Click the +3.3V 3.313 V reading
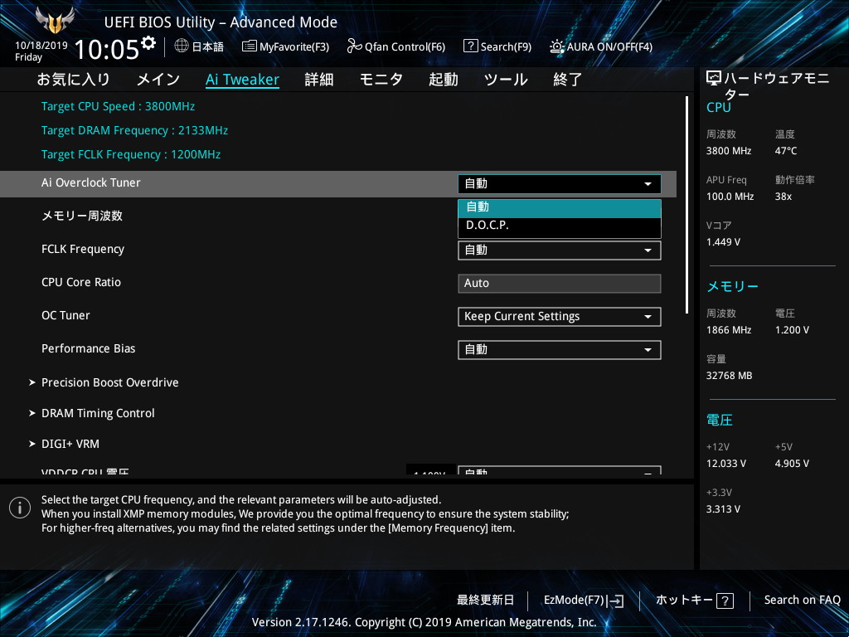849x637 pixels. coord(723,509)
